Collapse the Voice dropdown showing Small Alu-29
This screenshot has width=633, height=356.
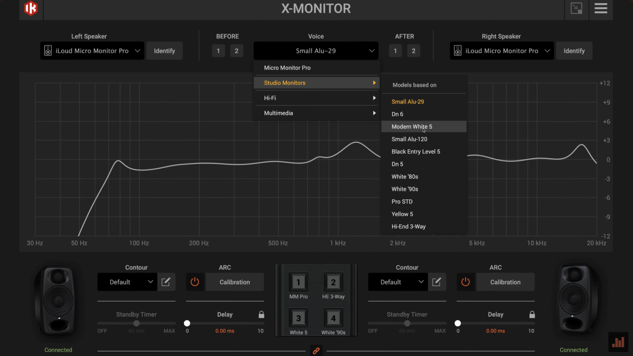316,51
